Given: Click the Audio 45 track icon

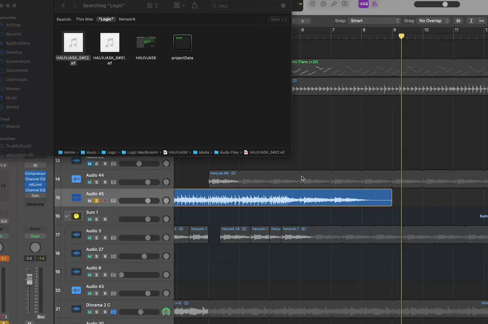Looking at the screenshot, I should 76,198.
